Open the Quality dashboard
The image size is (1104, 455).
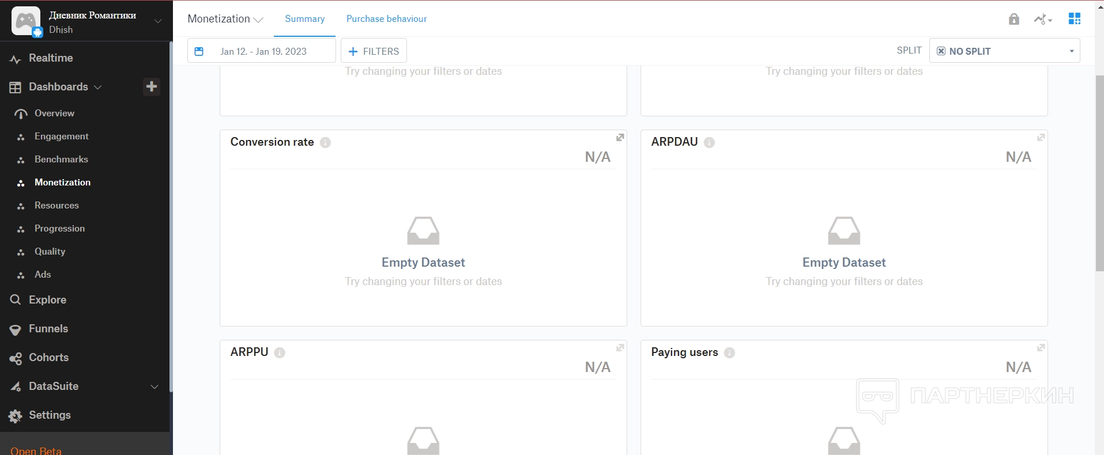point(50,252)
